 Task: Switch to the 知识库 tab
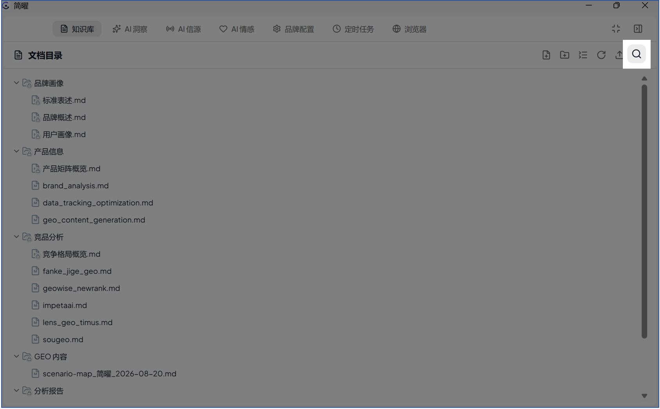pos(77,29)
